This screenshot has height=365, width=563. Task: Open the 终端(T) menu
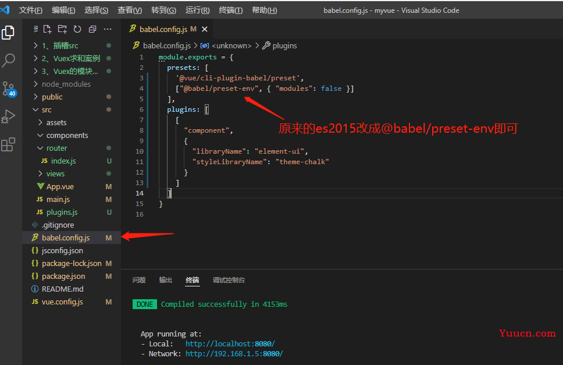(x=230, y=10)
